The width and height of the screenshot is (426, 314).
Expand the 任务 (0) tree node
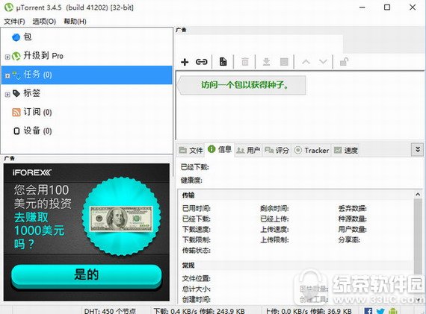coord(7,75)
